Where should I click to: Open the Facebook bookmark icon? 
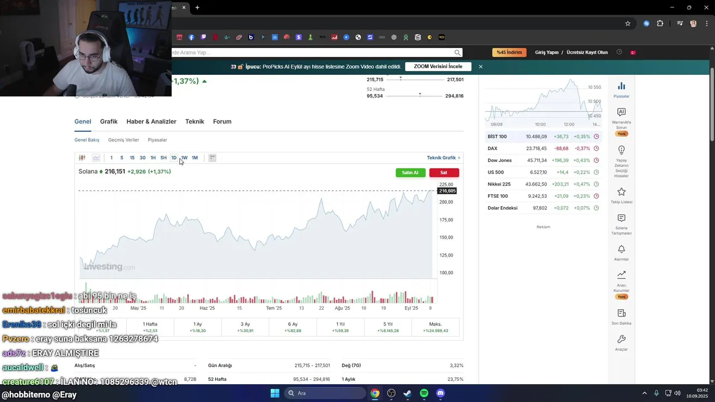[x=192, y=37]
